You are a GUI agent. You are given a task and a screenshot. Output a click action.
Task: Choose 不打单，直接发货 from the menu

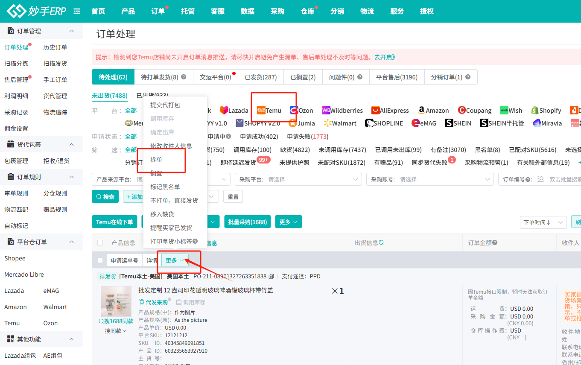coord(174,200)
